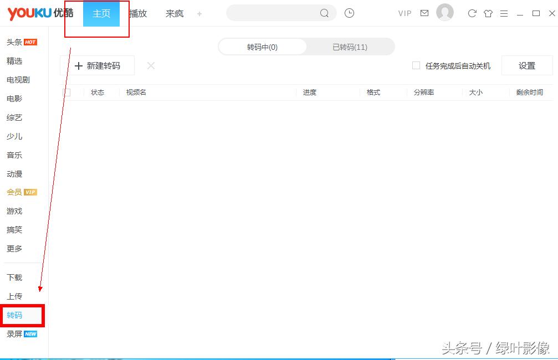Open your profile avatar
Screen dimensions: 558x360
[x=444, y=13]
